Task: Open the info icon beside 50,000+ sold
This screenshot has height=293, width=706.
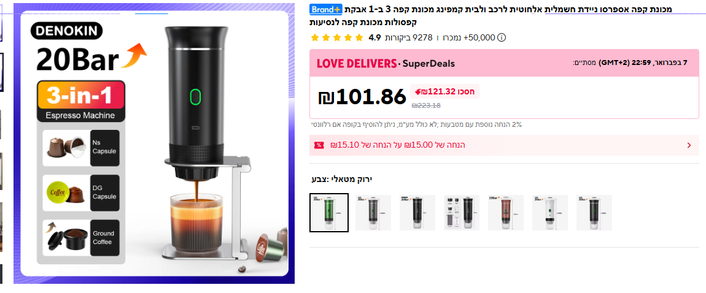Action: pos(501,38)
